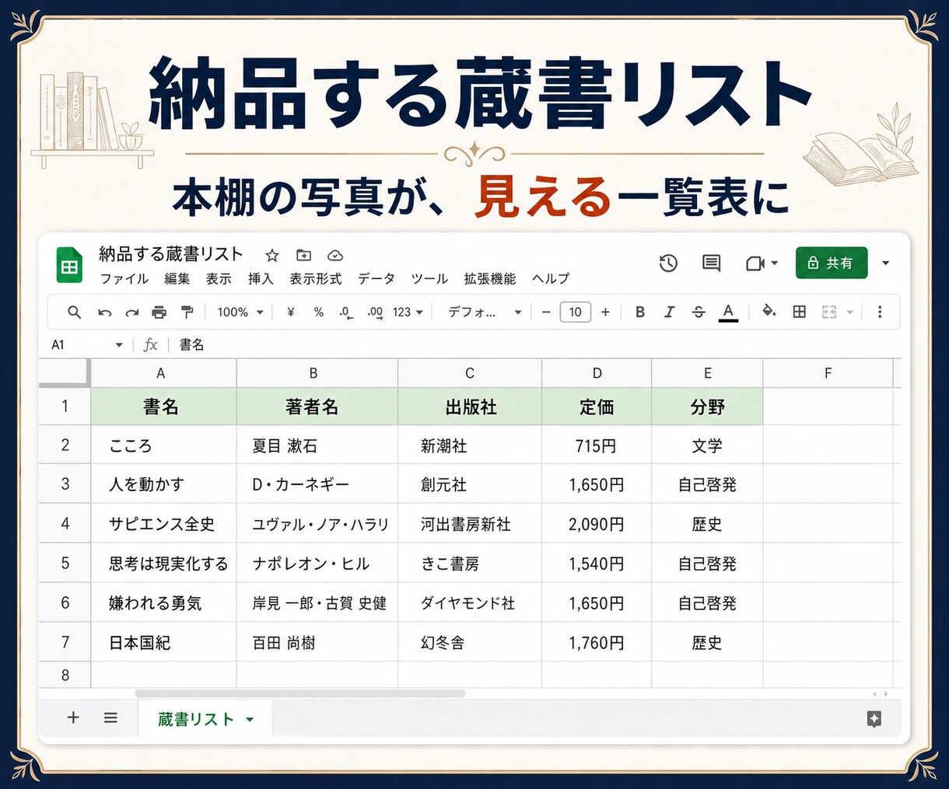Expand merge cells dropdown arrow

850,312
